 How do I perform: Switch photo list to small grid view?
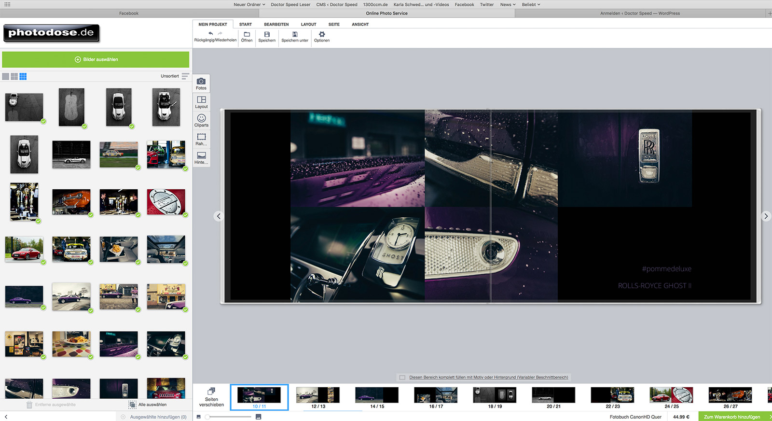[23, 76]
